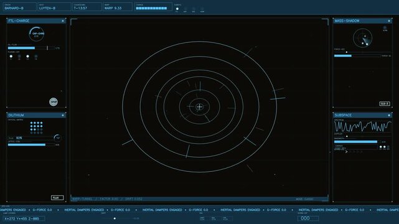Click the subspace doppler slider knob
Screen dimensions: 399x224
[347, 136]
